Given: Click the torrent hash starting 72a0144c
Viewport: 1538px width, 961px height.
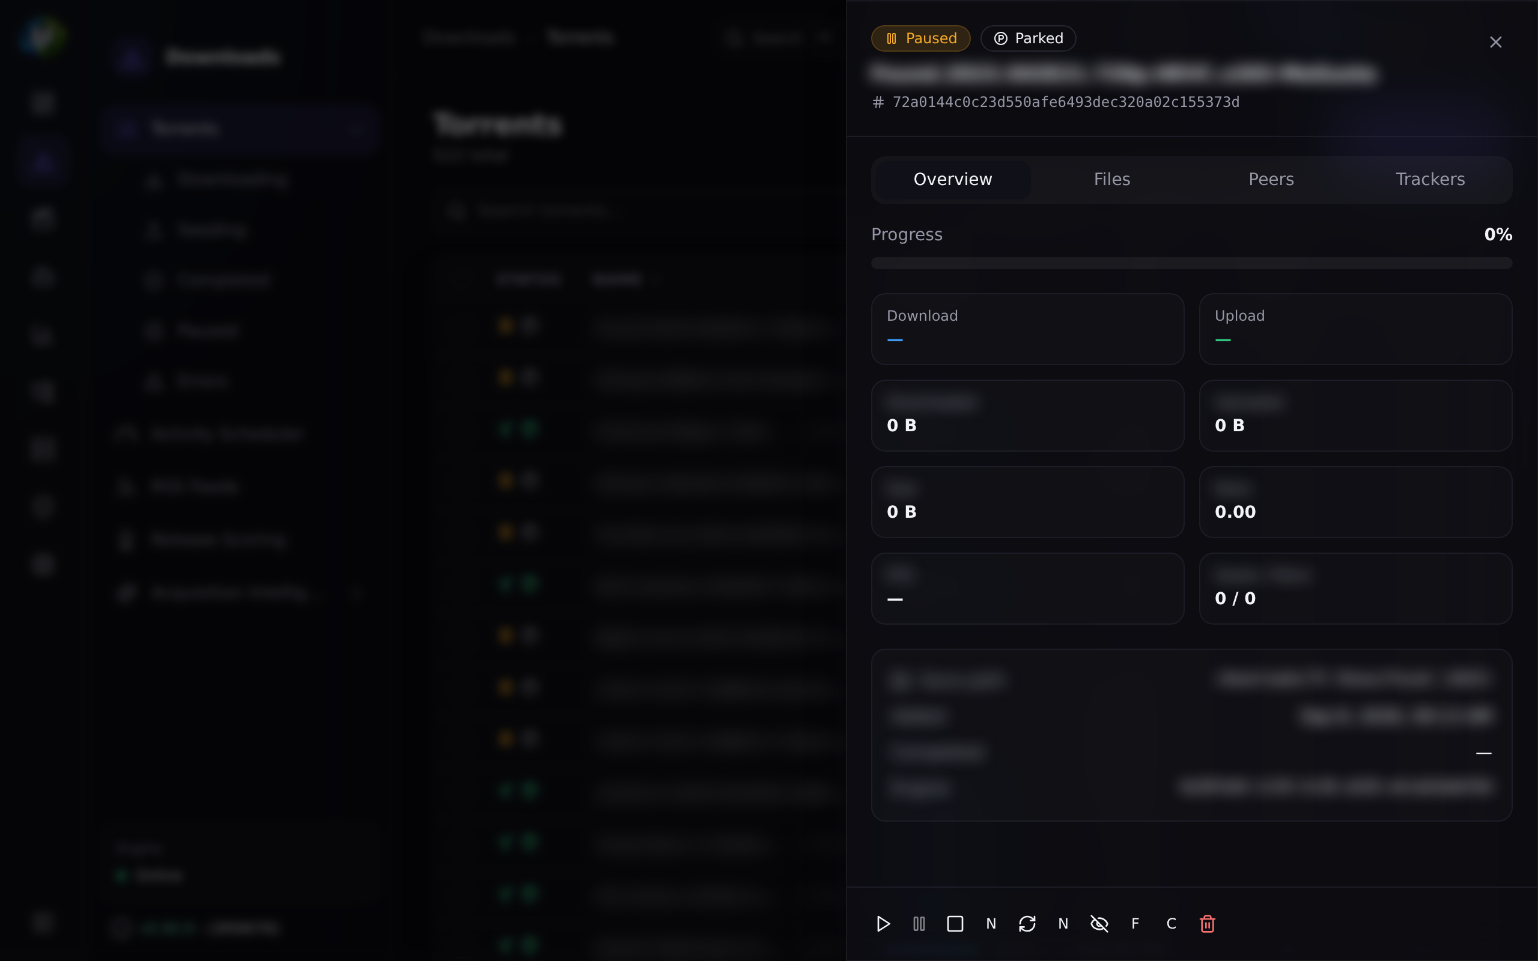Looking at the screenshot, I should 1066,102.
